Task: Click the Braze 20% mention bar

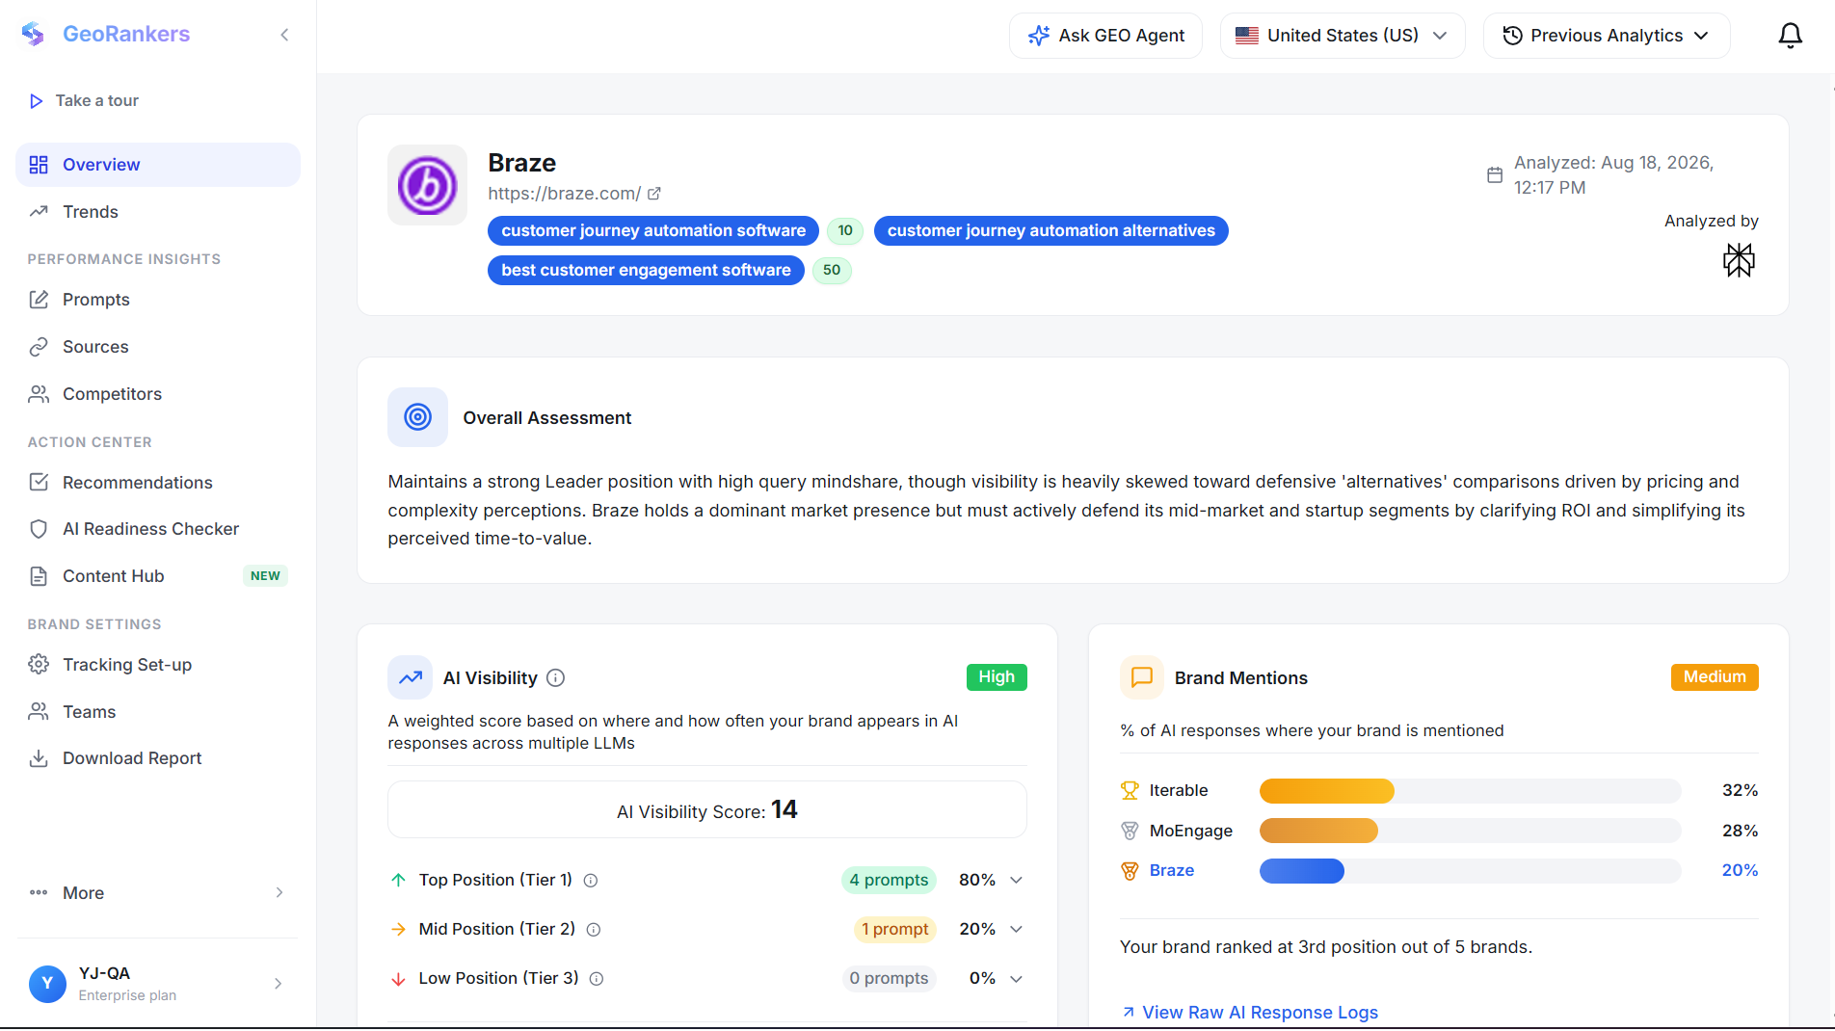Action: [1470, 871]
